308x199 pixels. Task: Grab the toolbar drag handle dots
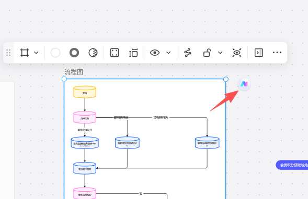[x=8, y=53]
